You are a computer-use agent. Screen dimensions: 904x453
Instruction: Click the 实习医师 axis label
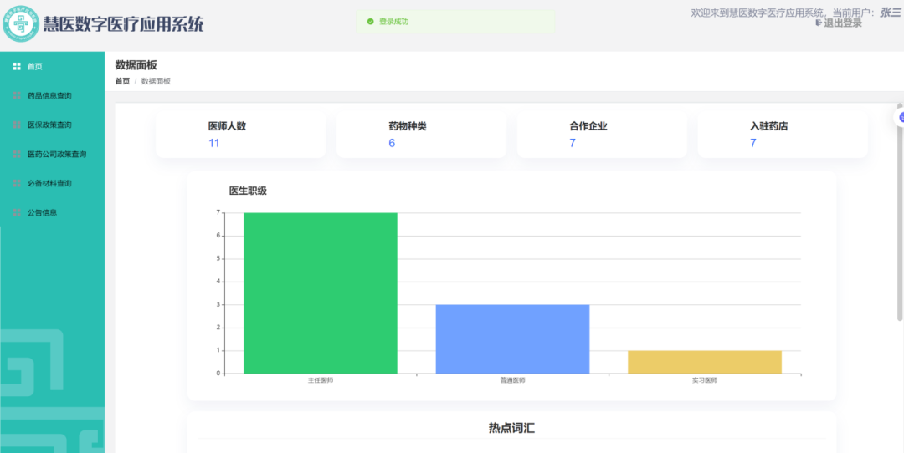click(x=705, y=381)
